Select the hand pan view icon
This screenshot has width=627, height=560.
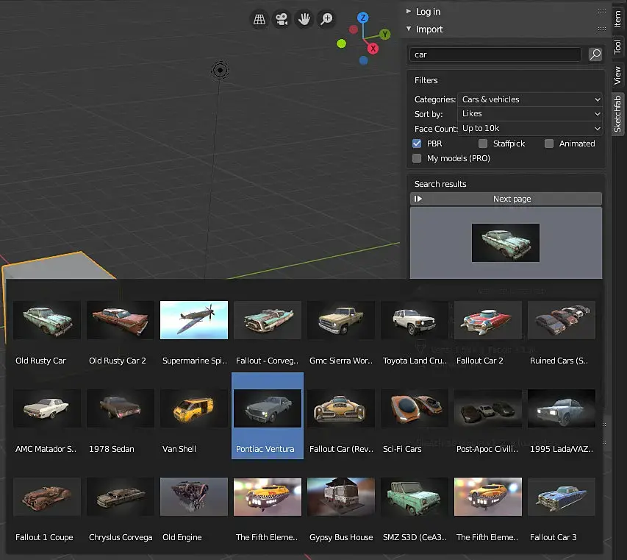click(x=304, y=20)
